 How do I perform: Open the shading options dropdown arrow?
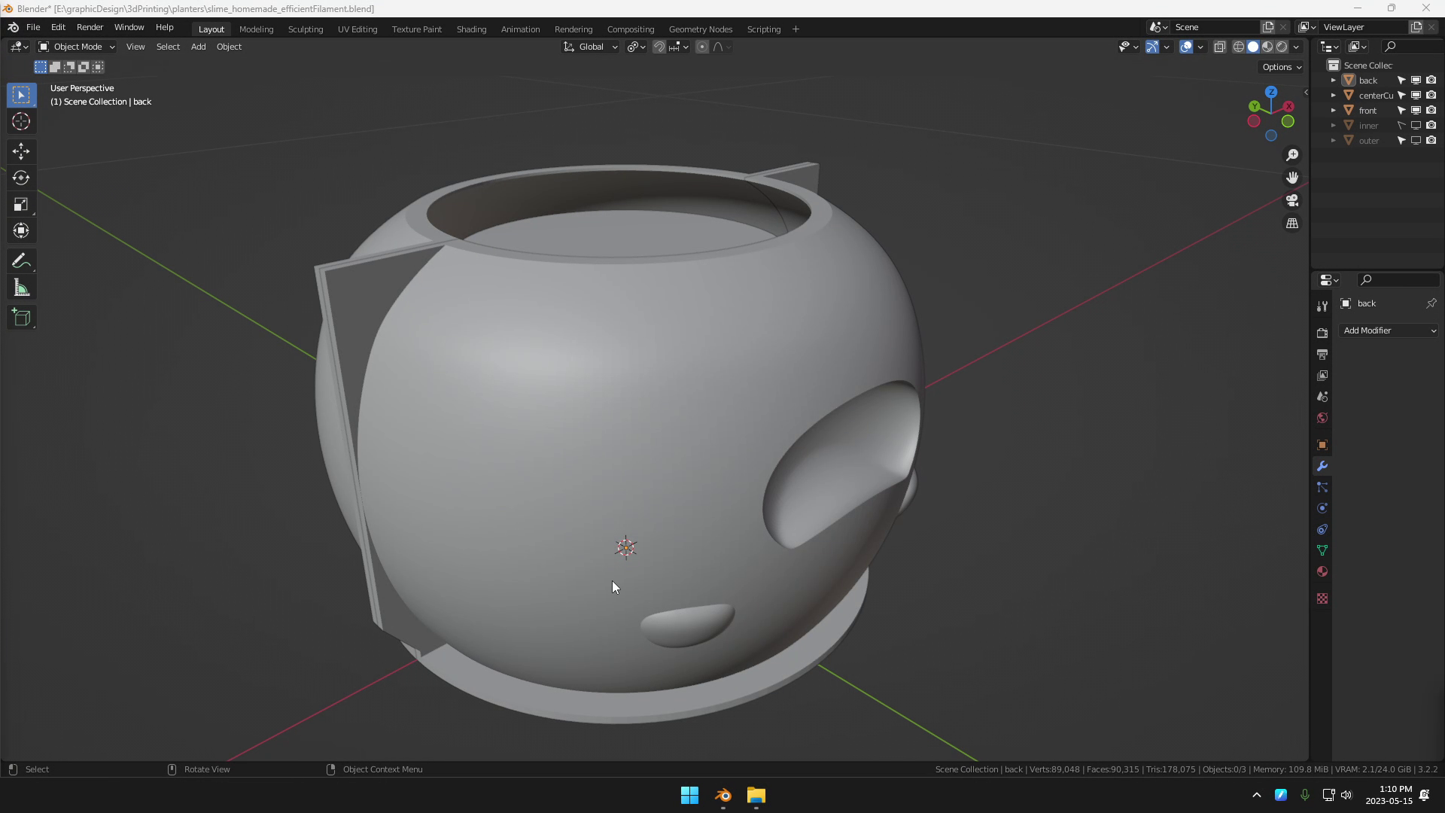tap(1296, 47)
